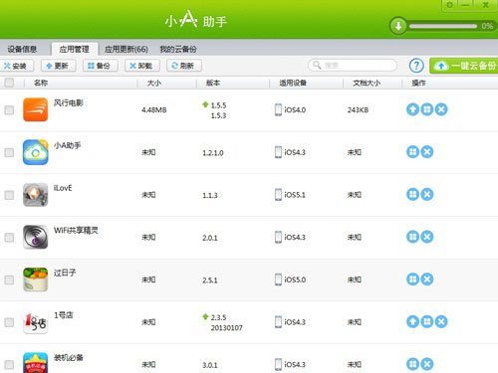Switch to the 设备信息 tab
This screenshot has height=373, width=498.
click(22, 49)
